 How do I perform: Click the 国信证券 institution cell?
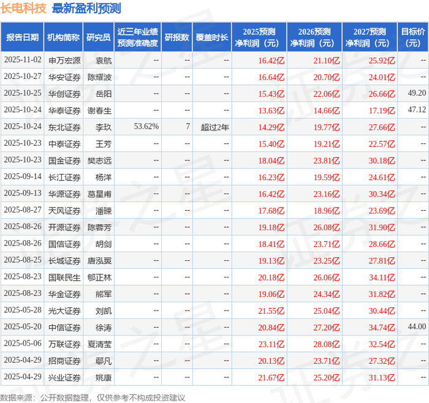click(x=64, y=244)
